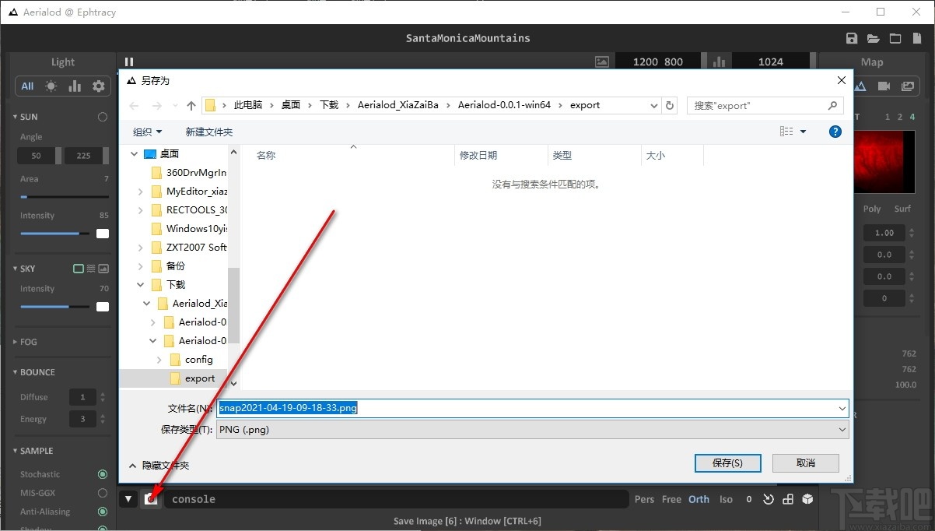Viewport: 935px width, 531px height.
Task: Toggle the SUN radio circle
Action: [x=103, y=117]
